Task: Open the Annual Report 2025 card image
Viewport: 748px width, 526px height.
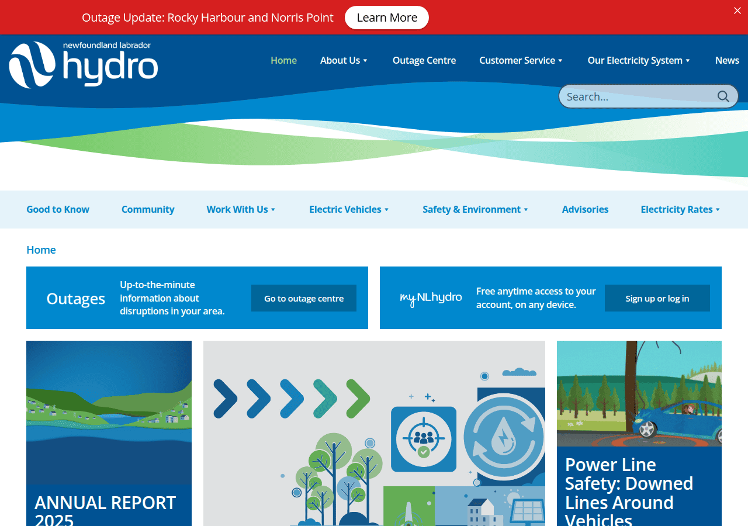Action: pyautogui.click(x=109, y=413)
